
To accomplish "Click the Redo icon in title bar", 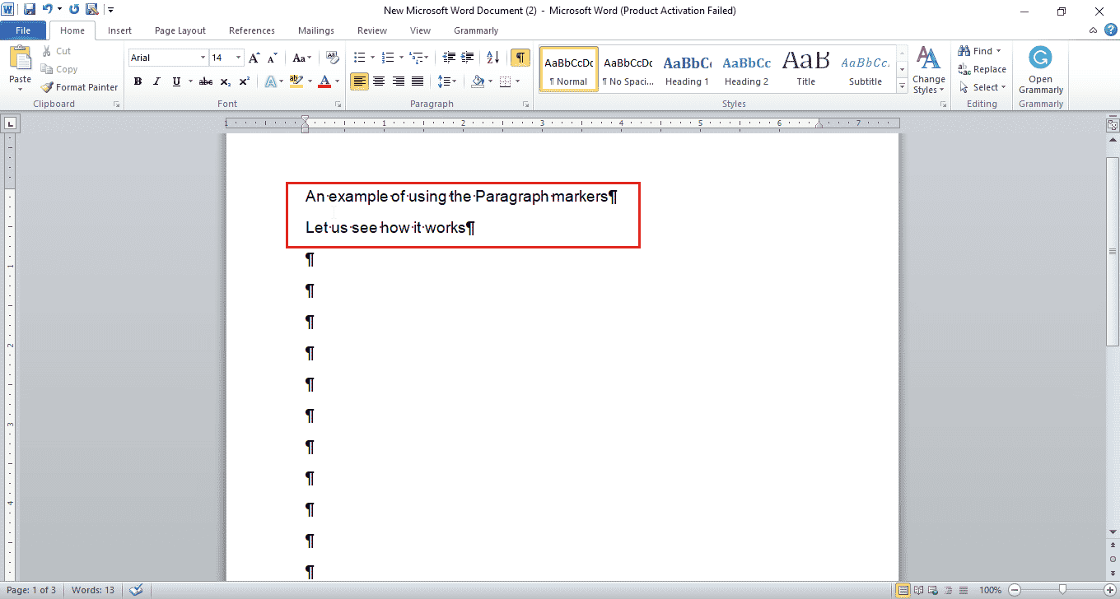I will point(74,10).
